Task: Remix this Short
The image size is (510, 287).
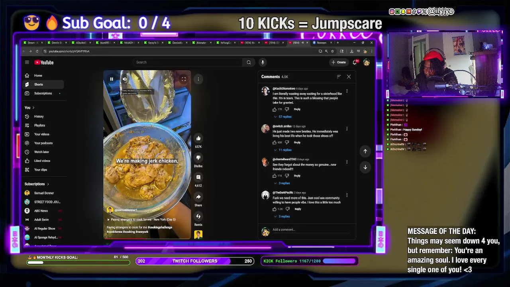Action: coord(198,216)
